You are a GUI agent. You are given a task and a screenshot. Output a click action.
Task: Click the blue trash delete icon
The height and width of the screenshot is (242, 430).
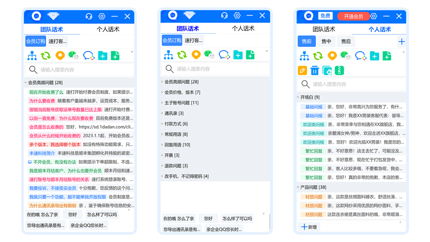click(315, 71)
